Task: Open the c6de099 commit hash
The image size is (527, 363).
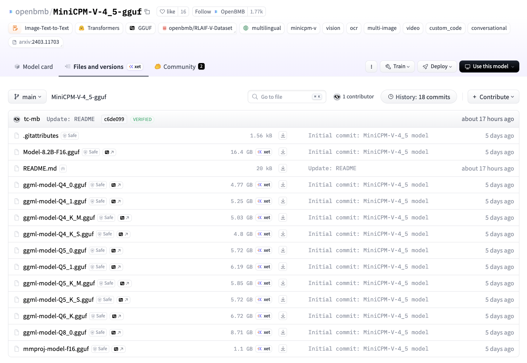Action: point(114,119)
